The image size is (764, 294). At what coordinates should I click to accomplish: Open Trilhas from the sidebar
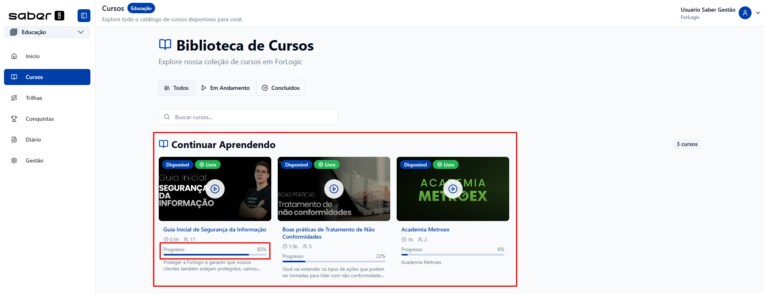coord(34,98)
